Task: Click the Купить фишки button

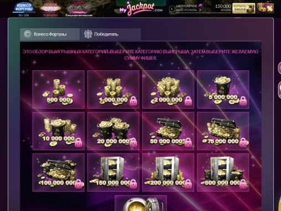Action: [x=243, y=8]
